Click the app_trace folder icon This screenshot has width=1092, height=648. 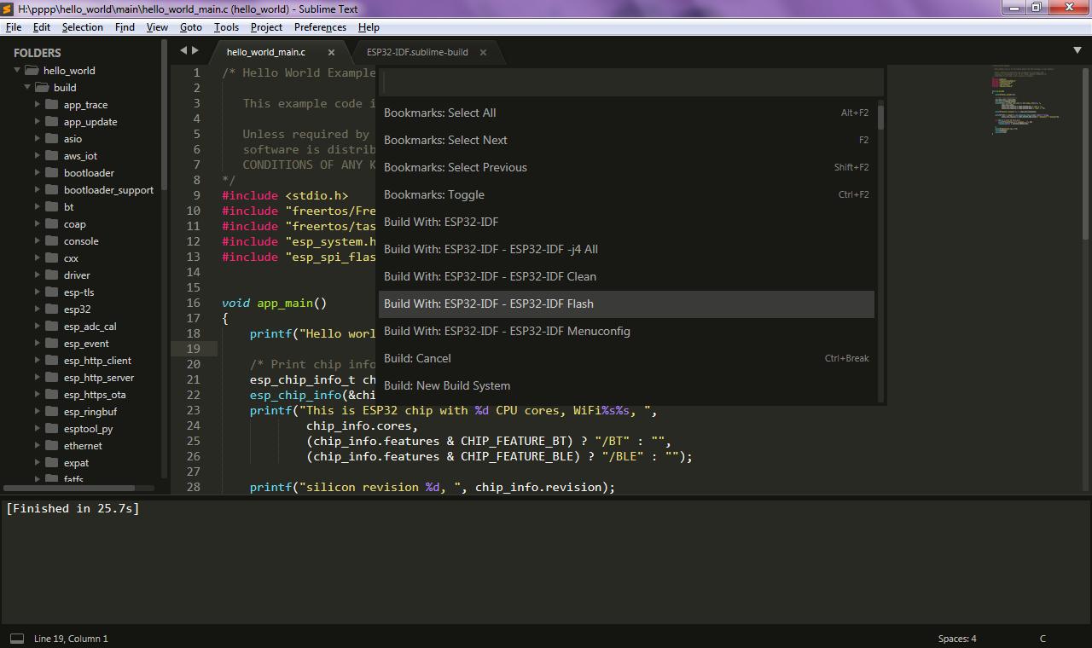51,105
